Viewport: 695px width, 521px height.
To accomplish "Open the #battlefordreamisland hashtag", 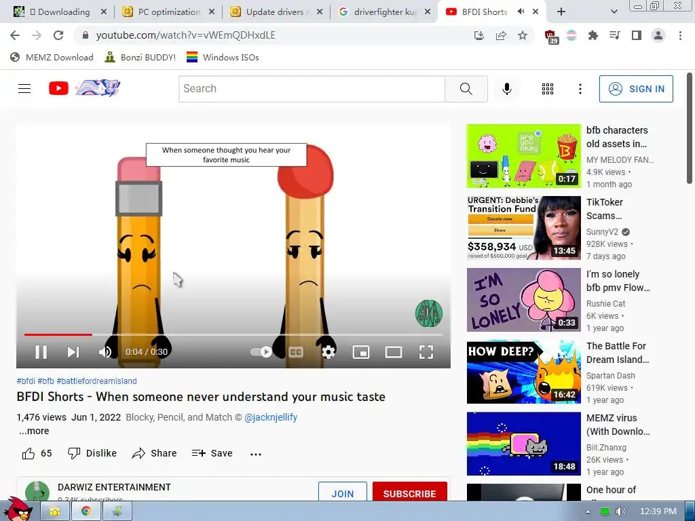I will (x=96, y=381).
